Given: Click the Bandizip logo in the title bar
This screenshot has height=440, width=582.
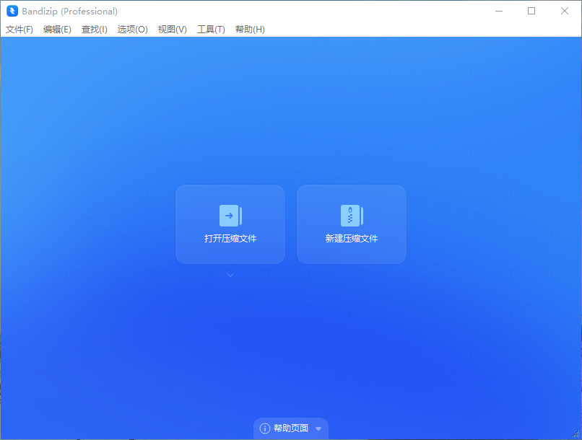Looking at the screenshot, I should (12, 11).
